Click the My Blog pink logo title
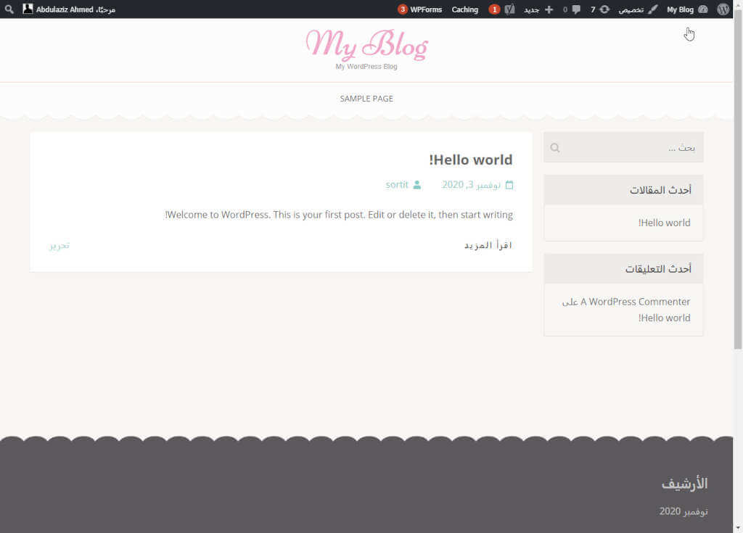The image size is (743, 533). click(366, 45)
